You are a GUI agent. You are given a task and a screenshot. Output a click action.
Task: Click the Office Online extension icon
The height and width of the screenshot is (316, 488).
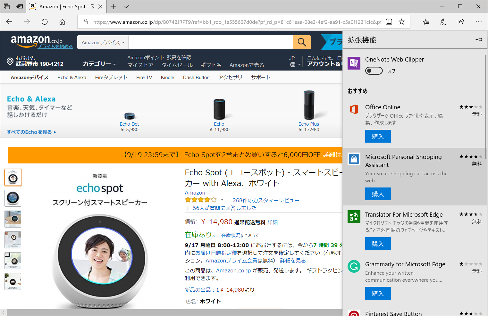pyautogui.click(x=354, y=109)
